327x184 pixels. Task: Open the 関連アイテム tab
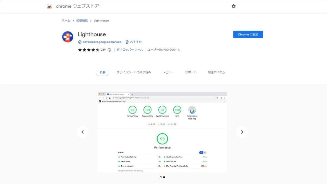(216, 72)
